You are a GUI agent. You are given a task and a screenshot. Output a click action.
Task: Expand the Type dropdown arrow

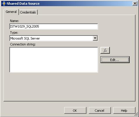pyautogui.click(x=95, y=38)
